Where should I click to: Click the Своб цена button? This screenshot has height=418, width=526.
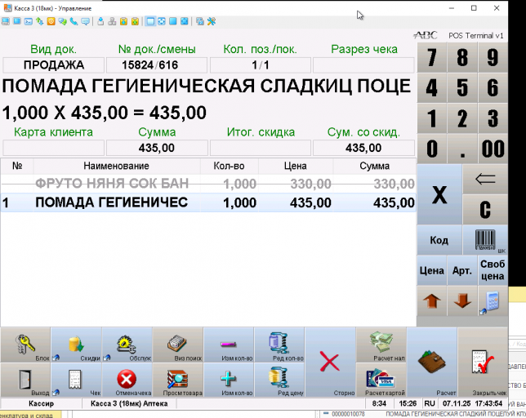click(493, 270)
